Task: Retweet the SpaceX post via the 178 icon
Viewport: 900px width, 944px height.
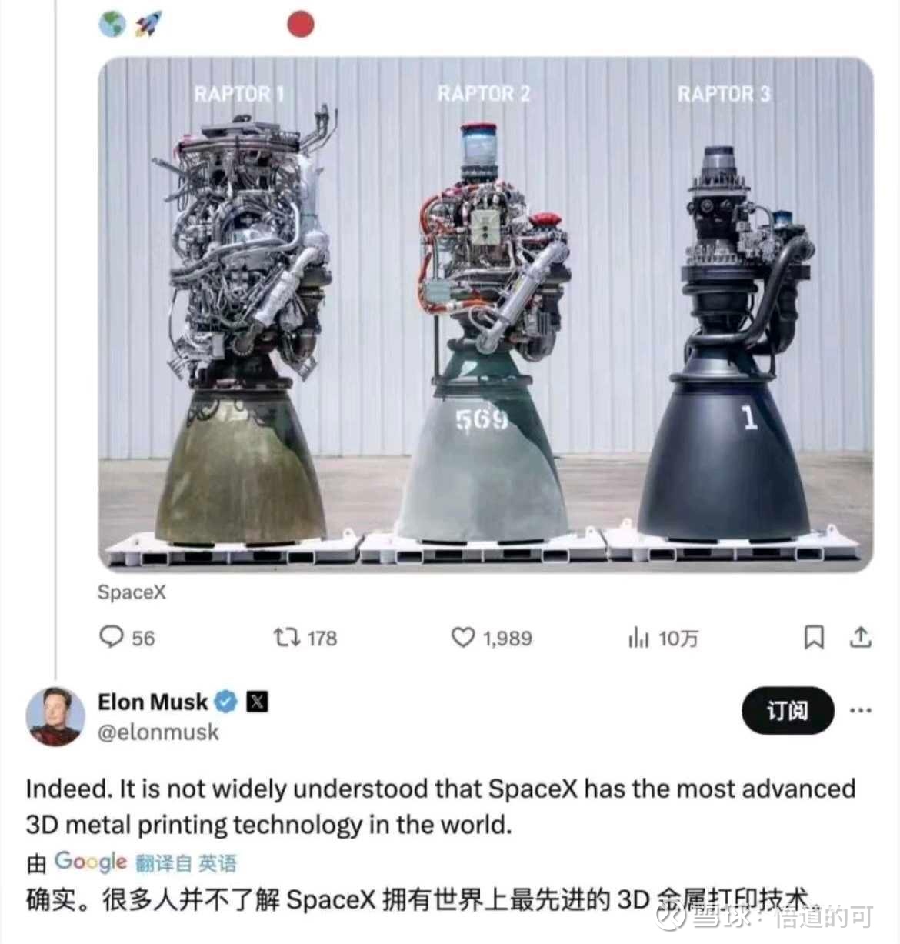Action: [286, 638]
